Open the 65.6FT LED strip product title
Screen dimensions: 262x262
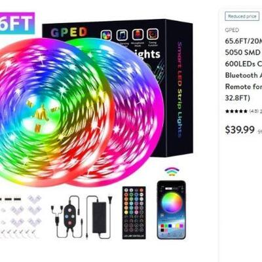click(x=244, y=69)
